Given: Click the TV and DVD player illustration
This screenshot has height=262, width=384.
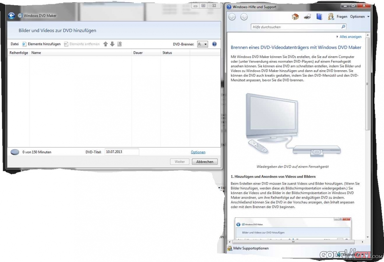Looking at the screenshot, I should pos(293,125).
